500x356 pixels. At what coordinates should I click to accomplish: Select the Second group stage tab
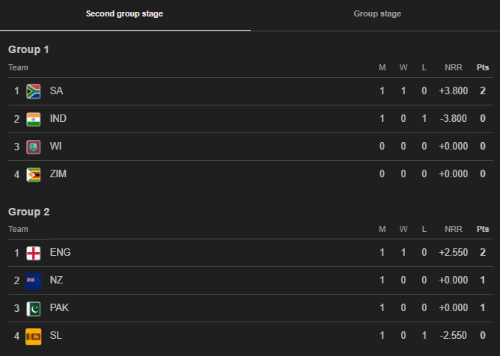[x=124, y=14]
